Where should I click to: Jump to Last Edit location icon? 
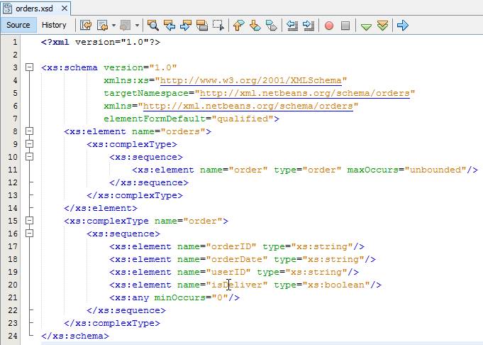click(x=86, y=26)
